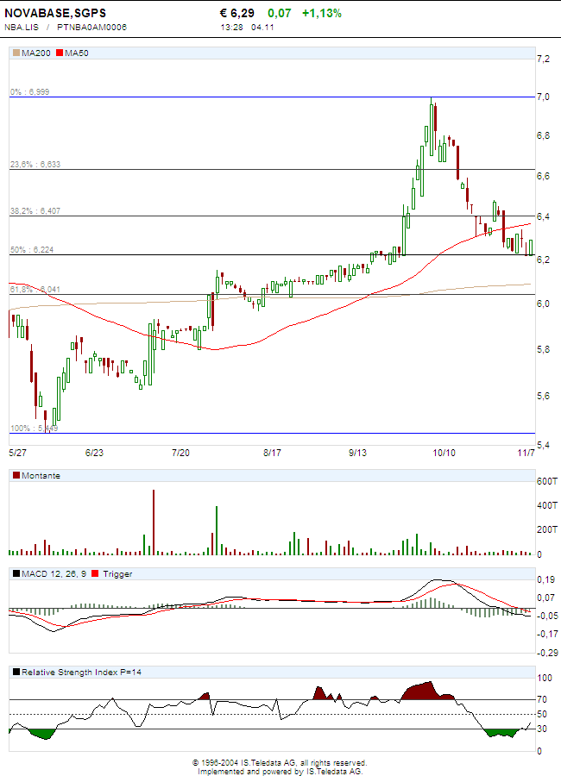Click the 13:28 quote time
561x776 pixels.
(x=231, y=28)
